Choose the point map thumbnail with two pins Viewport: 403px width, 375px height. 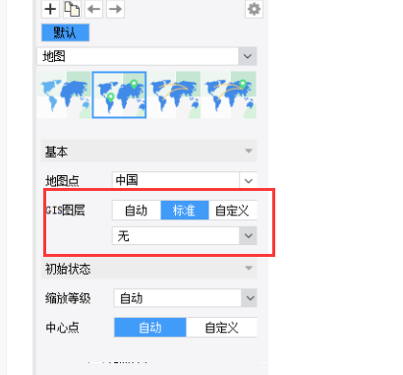coord(119,94)
